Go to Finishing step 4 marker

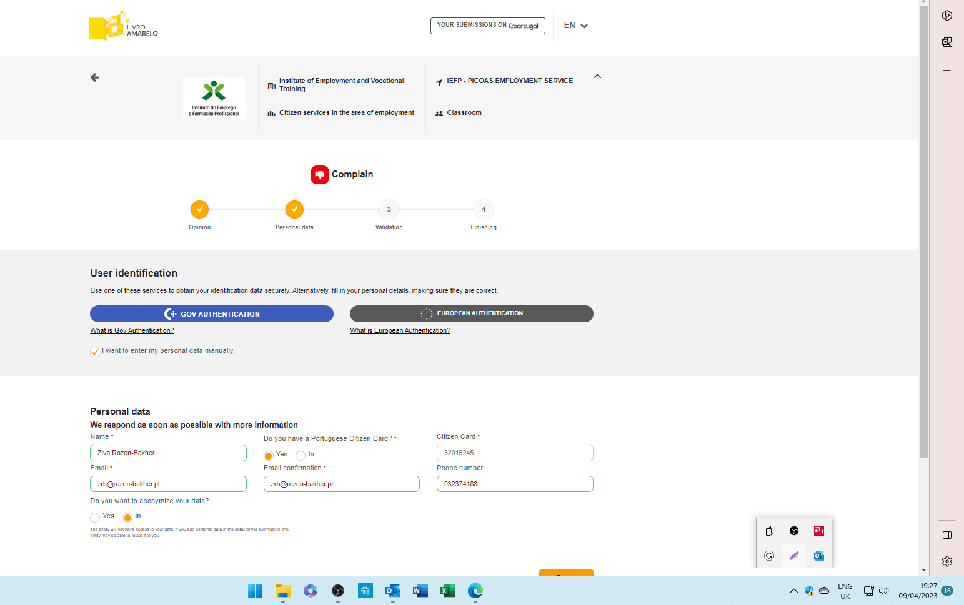tap(484, 209)
